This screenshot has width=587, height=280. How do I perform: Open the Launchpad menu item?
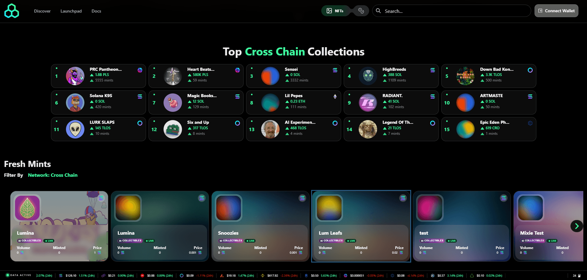click(71, 11)
